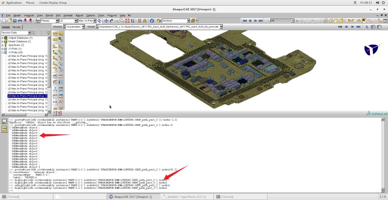Expand Spectrums tree node
This screenshot has width=388, height=200.
2,45
